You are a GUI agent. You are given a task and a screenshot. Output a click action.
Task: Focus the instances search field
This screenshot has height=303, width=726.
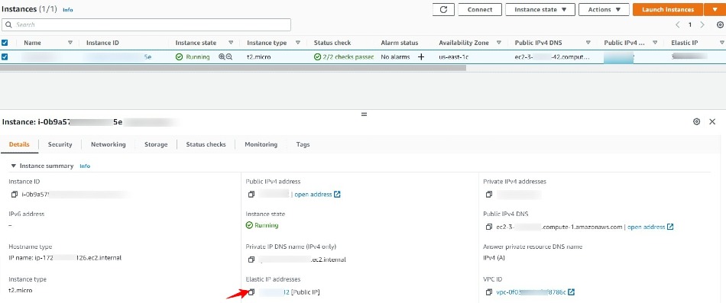click(x=146, y=24)
